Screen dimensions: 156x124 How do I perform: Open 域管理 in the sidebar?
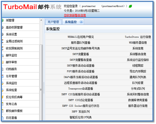[10, 20]
